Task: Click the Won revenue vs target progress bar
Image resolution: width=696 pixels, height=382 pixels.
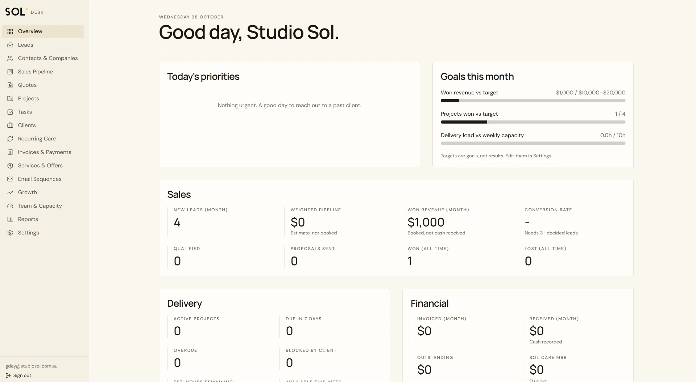Action: coord(533,101)
